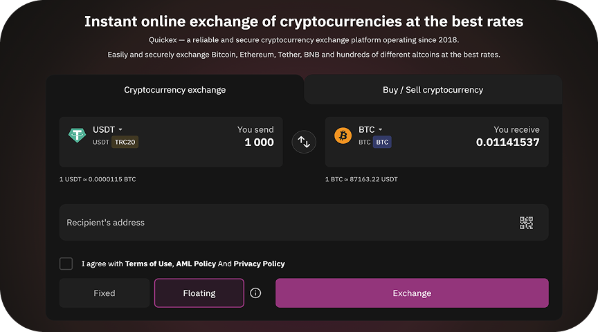Switch to Cryptocurrency exchange tab

pyautogui.click(x=174, y=90)
